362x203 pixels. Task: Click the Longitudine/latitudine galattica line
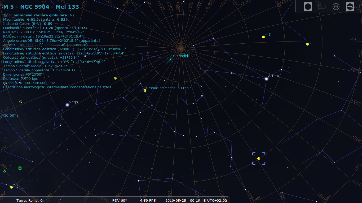[x=54, y=62]
